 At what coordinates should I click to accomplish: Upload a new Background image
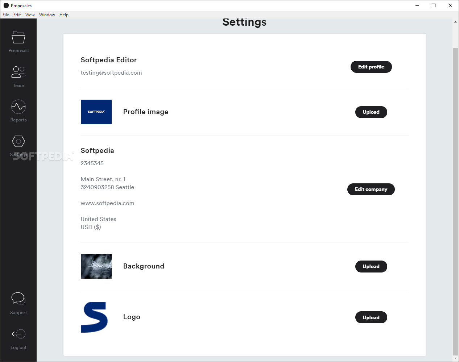click(371, 266)
